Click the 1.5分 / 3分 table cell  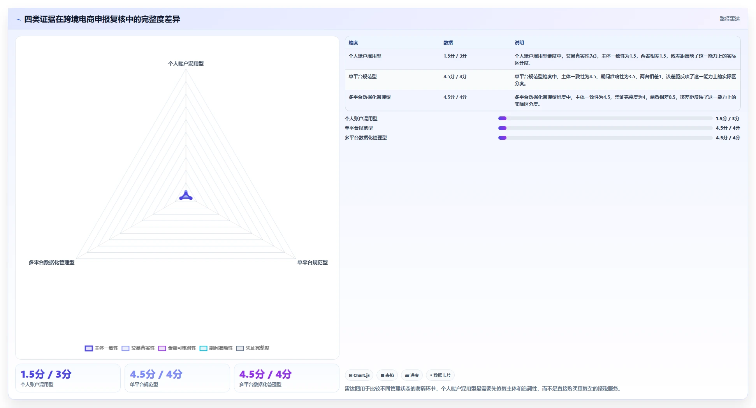click(x=455, y=56)
